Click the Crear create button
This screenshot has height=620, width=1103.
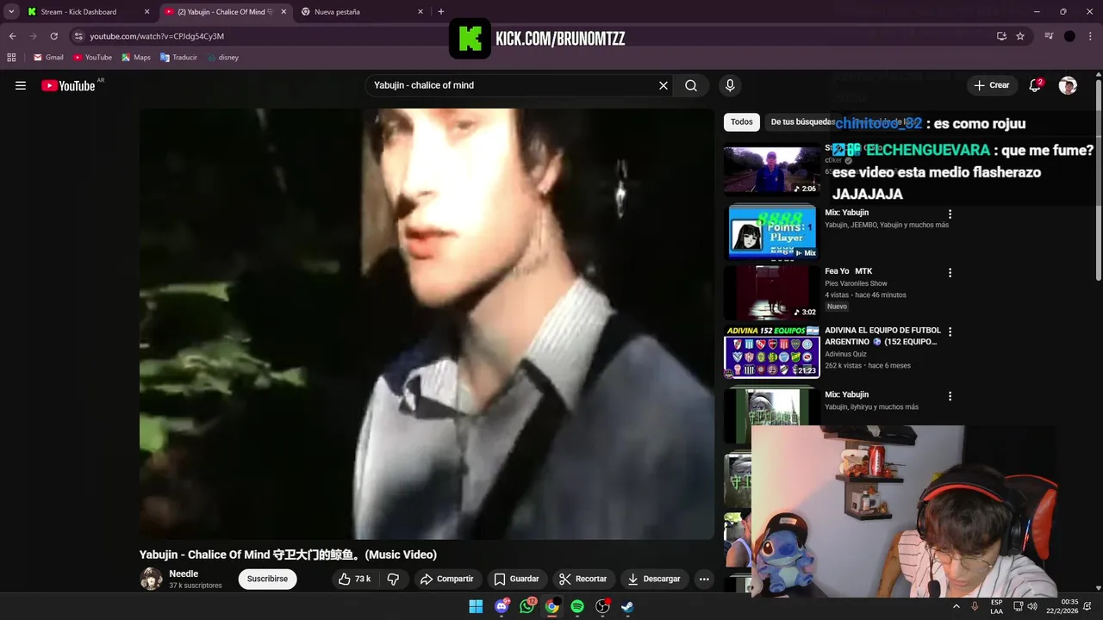point(991,85)
